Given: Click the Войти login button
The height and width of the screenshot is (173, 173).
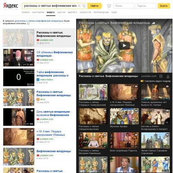Looking at the screenshot, I should click(164, 6).
